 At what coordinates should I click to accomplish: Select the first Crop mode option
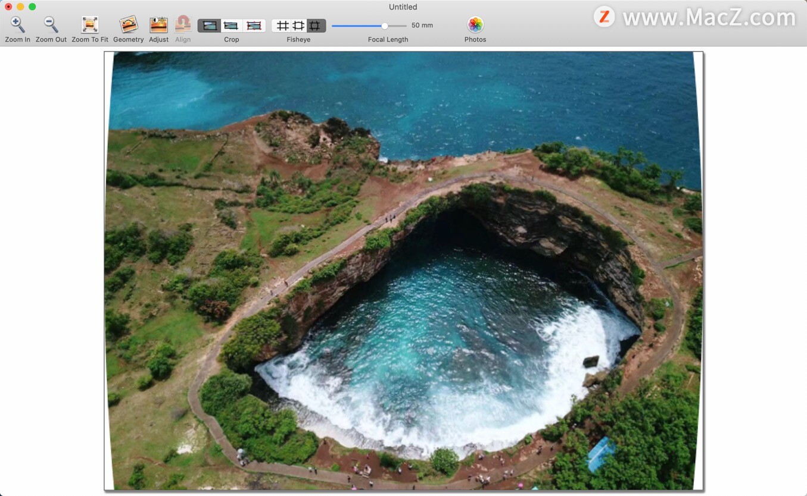[209, 26]
